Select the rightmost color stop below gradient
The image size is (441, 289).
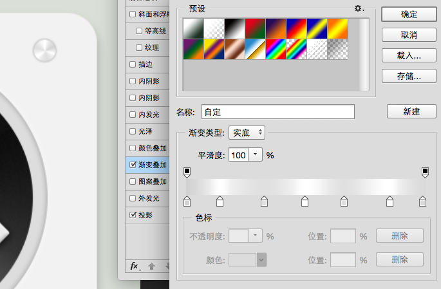pyautogui.click(x=422, y=201)
